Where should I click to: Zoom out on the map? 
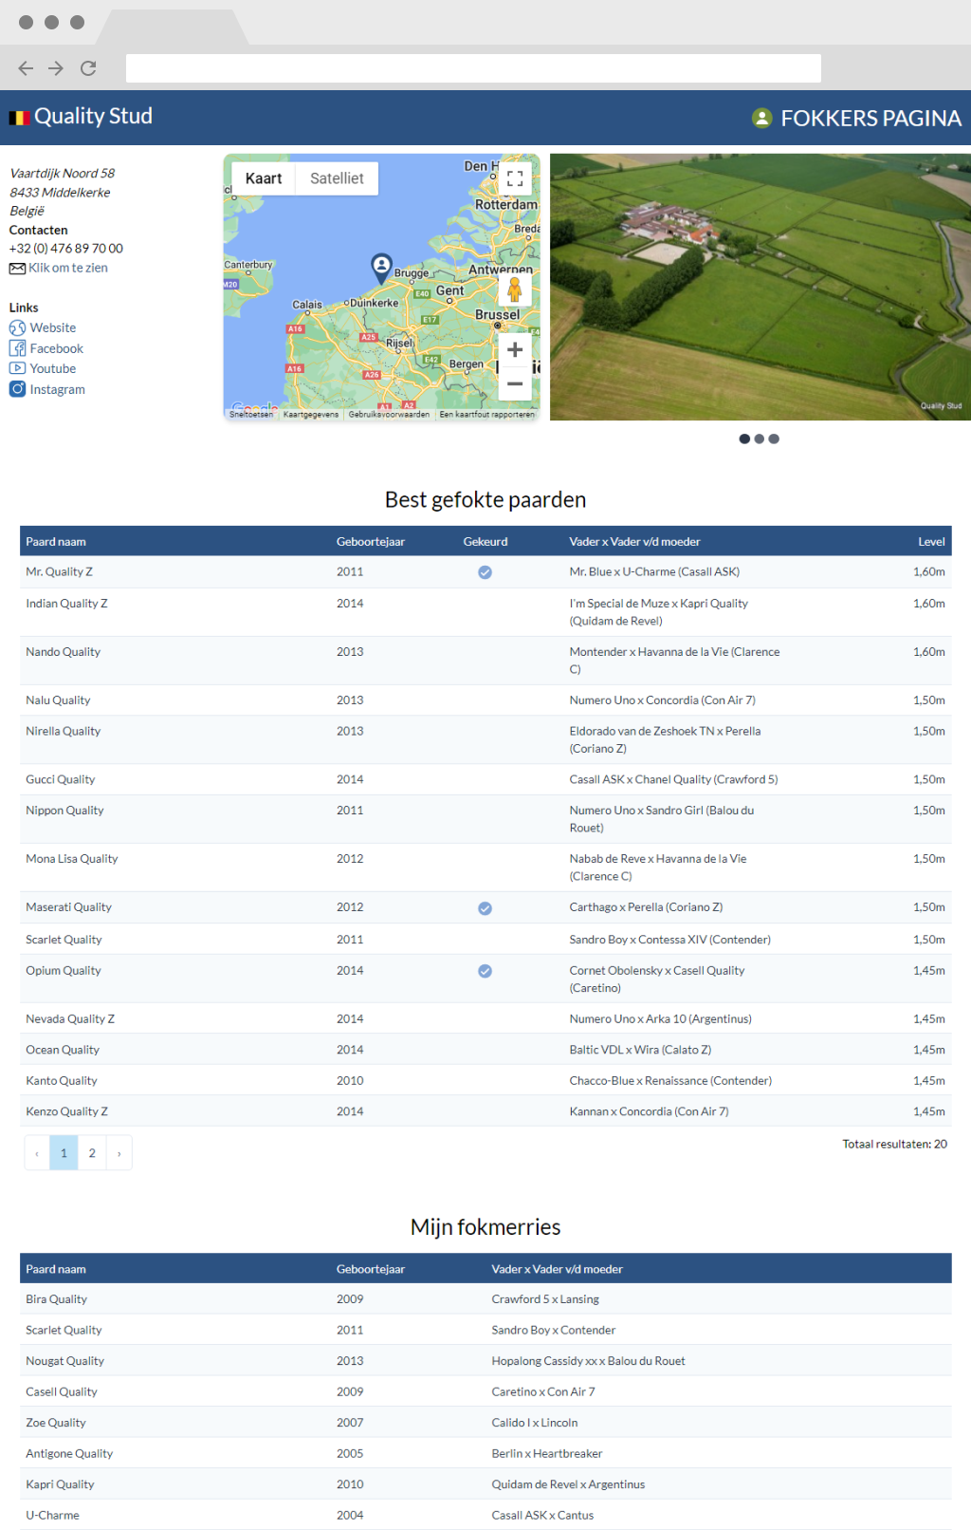pyautogui.click(x=515, y=383)
